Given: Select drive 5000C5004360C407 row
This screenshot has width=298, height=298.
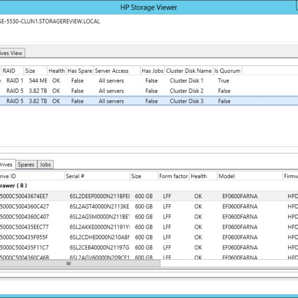Looking at the screenshot, I should (x=149, y=216).
